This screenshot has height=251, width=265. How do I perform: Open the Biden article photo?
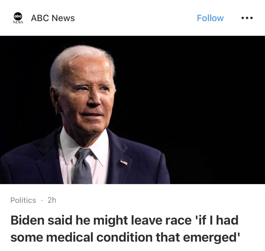tap(132, 110)
